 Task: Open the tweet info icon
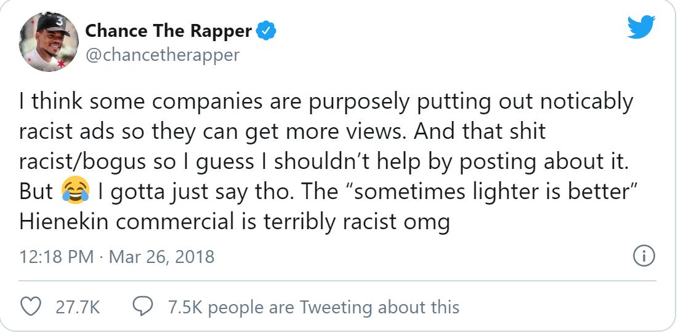tap(645, 256)
